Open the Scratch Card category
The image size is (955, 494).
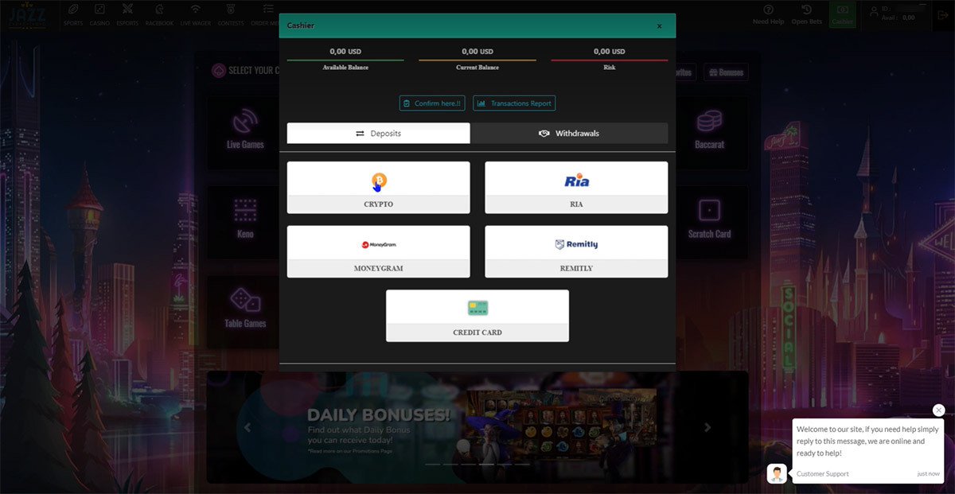[x=709, y=222]
